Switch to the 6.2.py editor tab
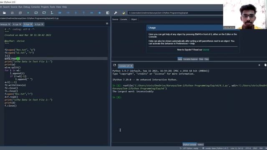Image resolution: width=267 pixels, height=150 pixels. 38,24
